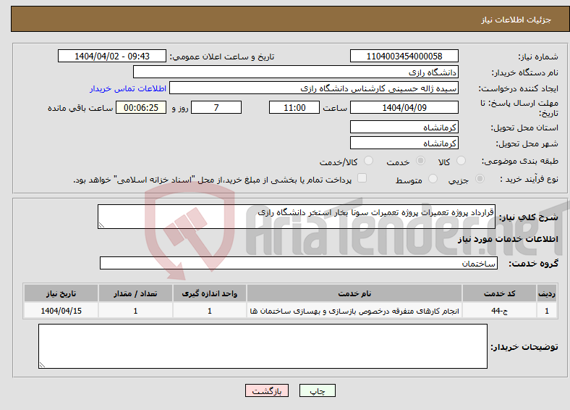The height and width of the screenshot is (410, 570).
Task: Click the توضیحات خریدار textarea
Action: click(x=263, y=346)
